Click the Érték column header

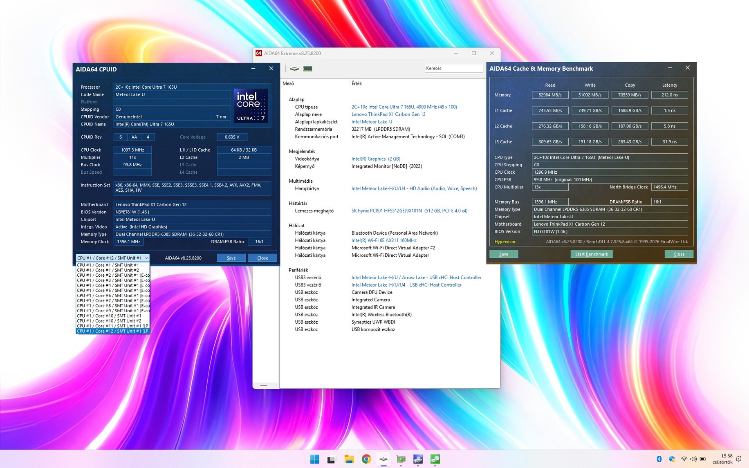(x=357, y=83)
